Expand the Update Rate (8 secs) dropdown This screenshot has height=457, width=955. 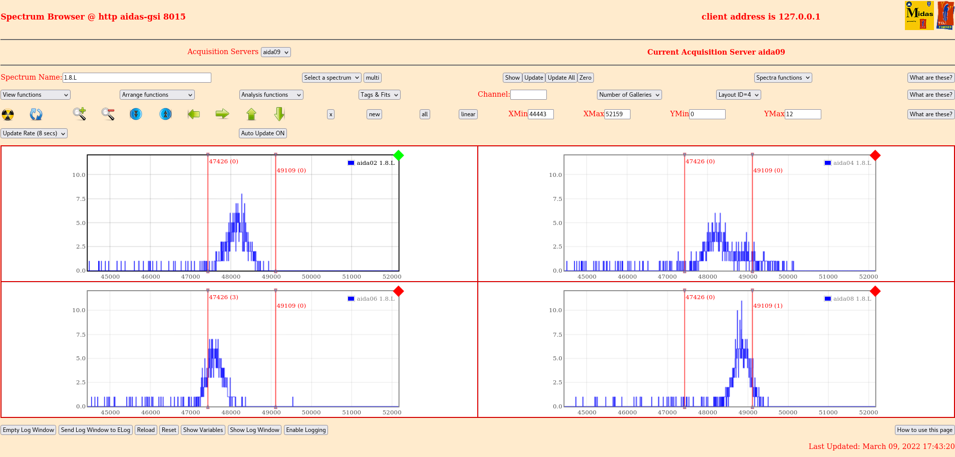pos(34,133)
